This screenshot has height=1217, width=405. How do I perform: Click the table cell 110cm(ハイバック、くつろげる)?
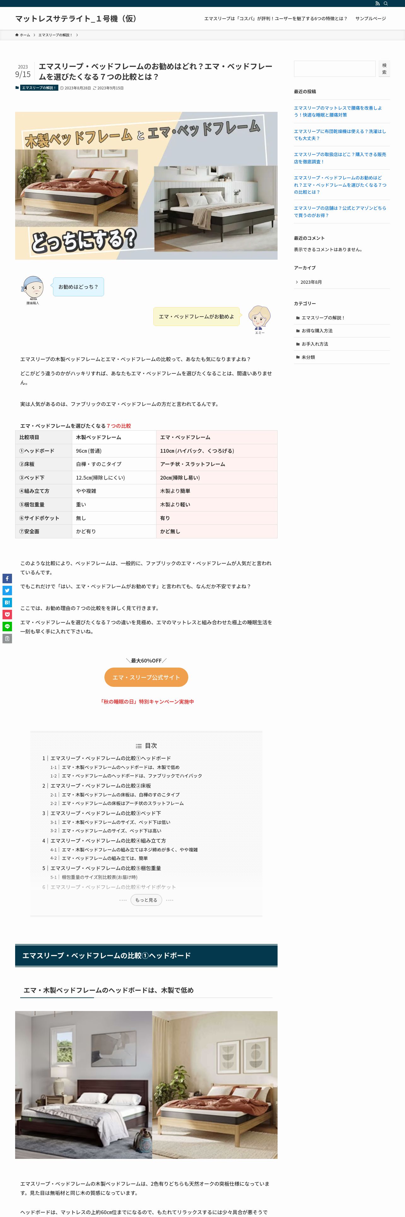216,451
